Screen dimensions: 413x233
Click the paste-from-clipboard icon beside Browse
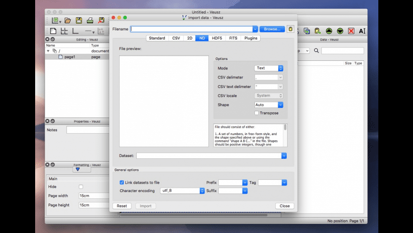tap(291, 29)
